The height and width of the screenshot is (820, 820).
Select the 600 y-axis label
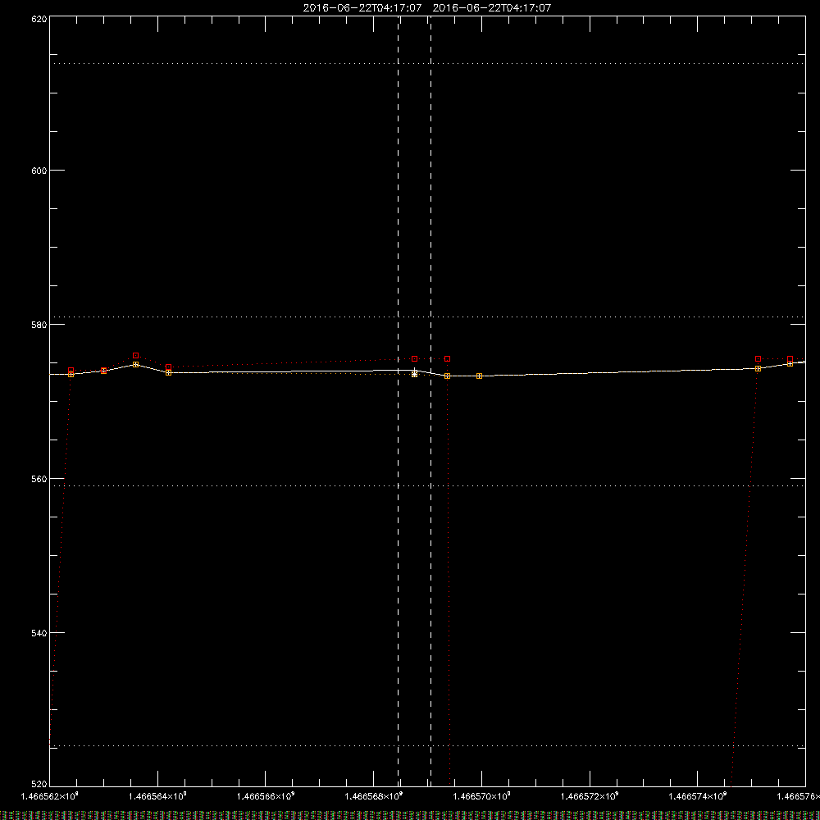point(39,171)
